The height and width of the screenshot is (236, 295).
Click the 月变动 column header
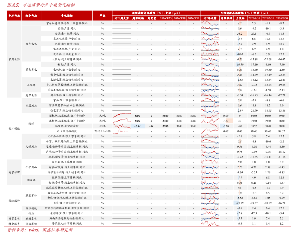point(240,18)
